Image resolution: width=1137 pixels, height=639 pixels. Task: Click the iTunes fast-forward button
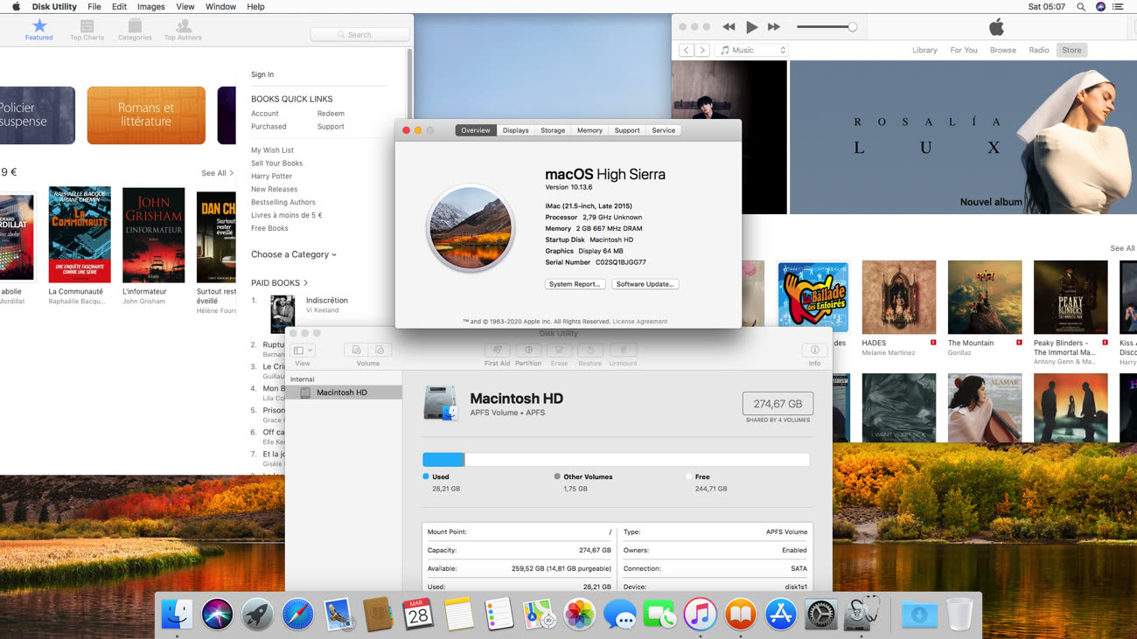[x=773, y=27]
